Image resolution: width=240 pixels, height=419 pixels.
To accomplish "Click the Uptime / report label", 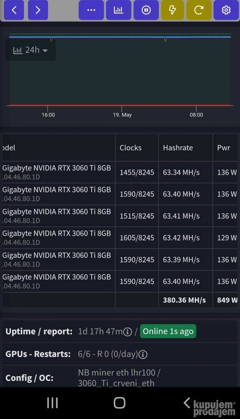I will [39, 331].
